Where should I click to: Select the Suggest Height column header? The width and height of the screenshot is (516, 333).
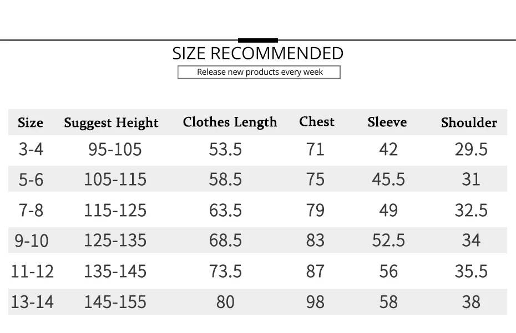click(111, 123)
